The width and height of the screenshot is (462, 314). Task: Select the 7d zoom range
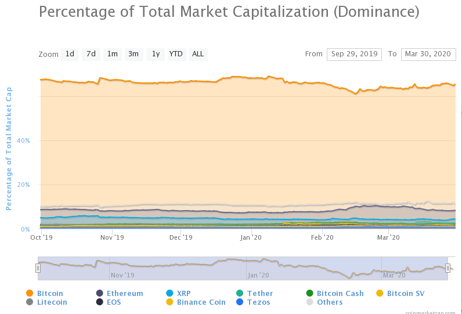91,55
